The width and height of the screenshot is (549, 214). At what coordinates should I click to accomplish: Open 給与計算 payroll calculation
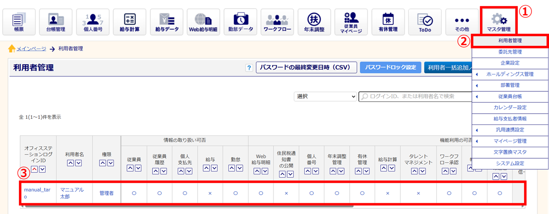coord(129,21)
